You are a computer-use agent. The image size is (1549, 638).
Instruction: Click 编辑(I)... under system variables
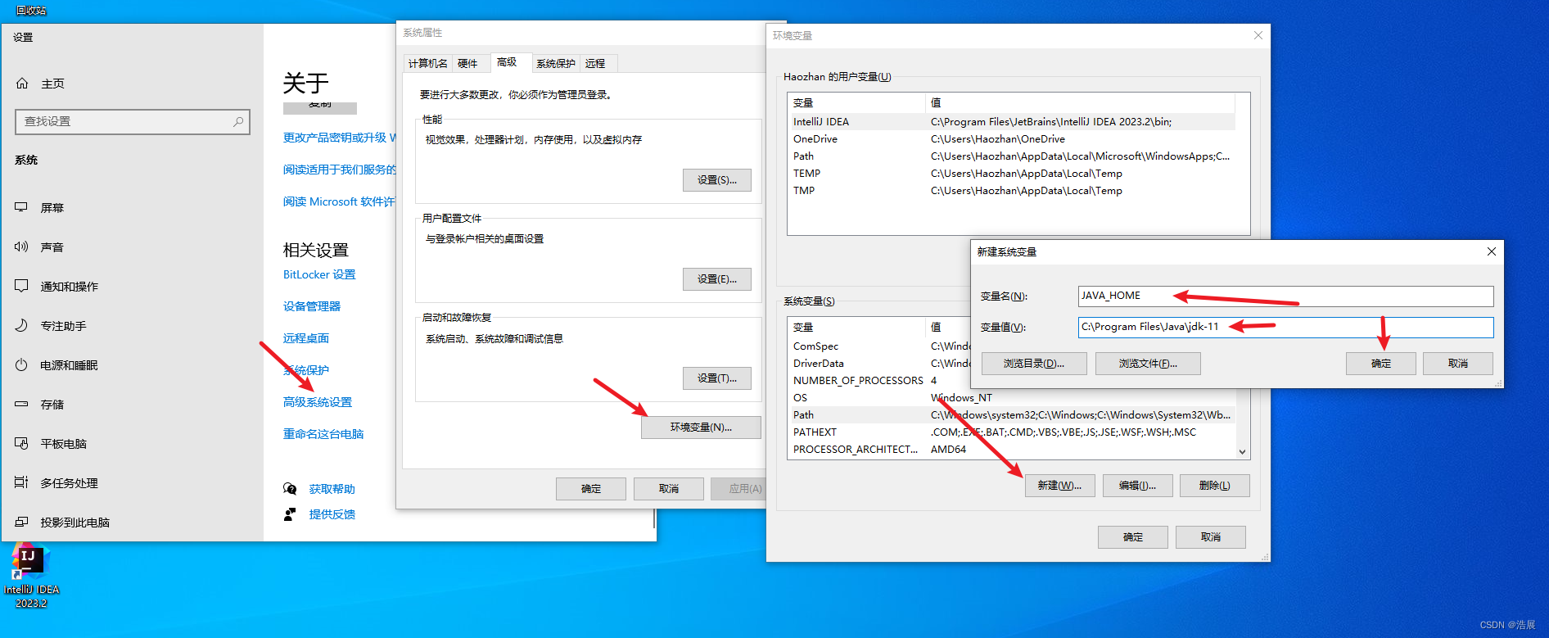1137,486
